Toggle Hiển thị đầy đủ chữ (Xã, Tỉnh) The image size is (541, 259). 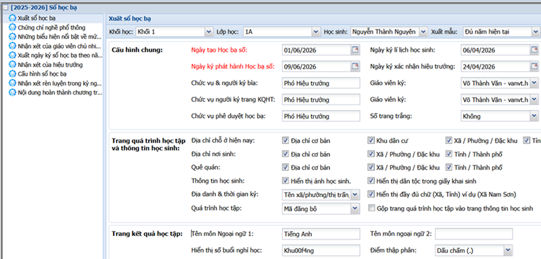(371, 194)
